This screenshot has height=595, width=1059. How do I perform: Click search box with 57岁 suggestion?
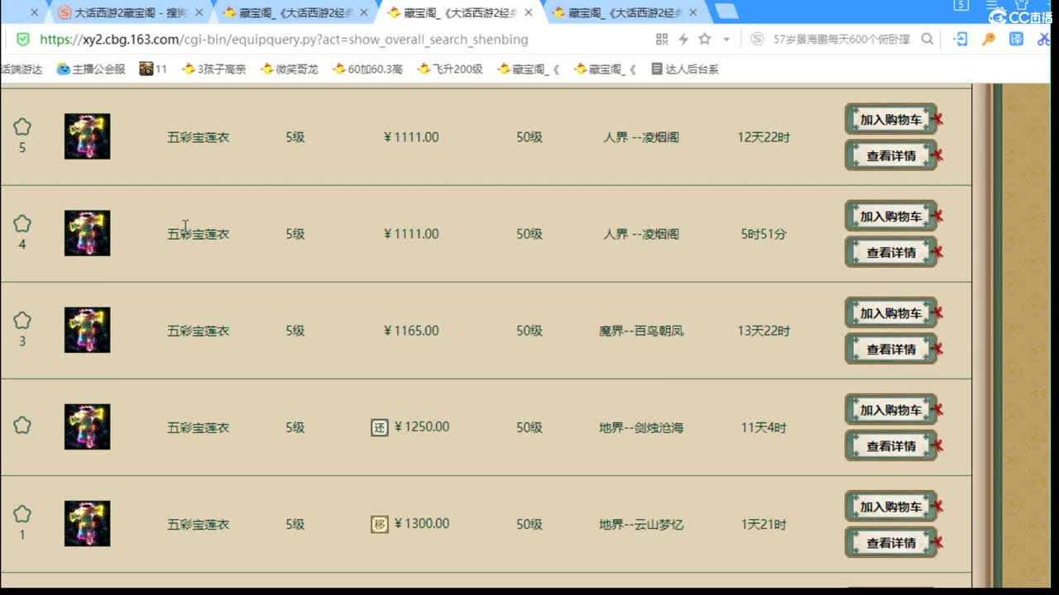coord(841,39)
